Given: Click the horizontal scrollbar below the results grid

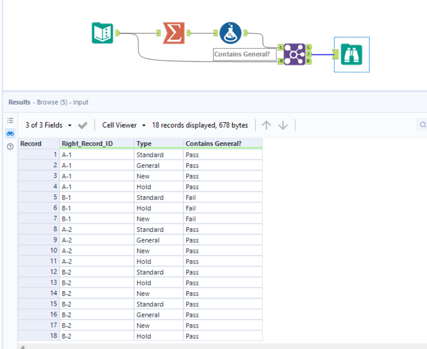Looking at the screenshot, I should click(x=142, y=346).
